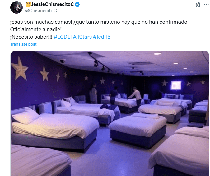The height and width of the screenshot is (176, 210).
Task: Click the blue verified badge
Action: point(77,5)
